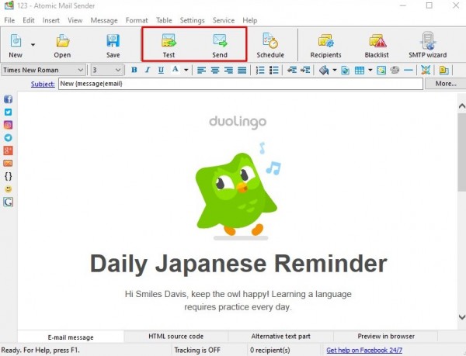Viewport: 466px width, 356px height.
Task: Align text right
Action: [x=228, y=70]
